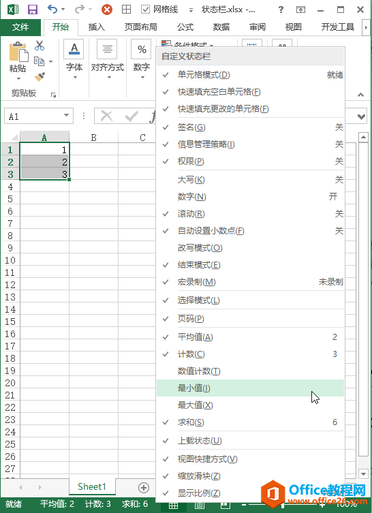Uncheck 滚动(R) status bar option
The height and width of the screenshot is (513, 372).
[x=250, y=214]
